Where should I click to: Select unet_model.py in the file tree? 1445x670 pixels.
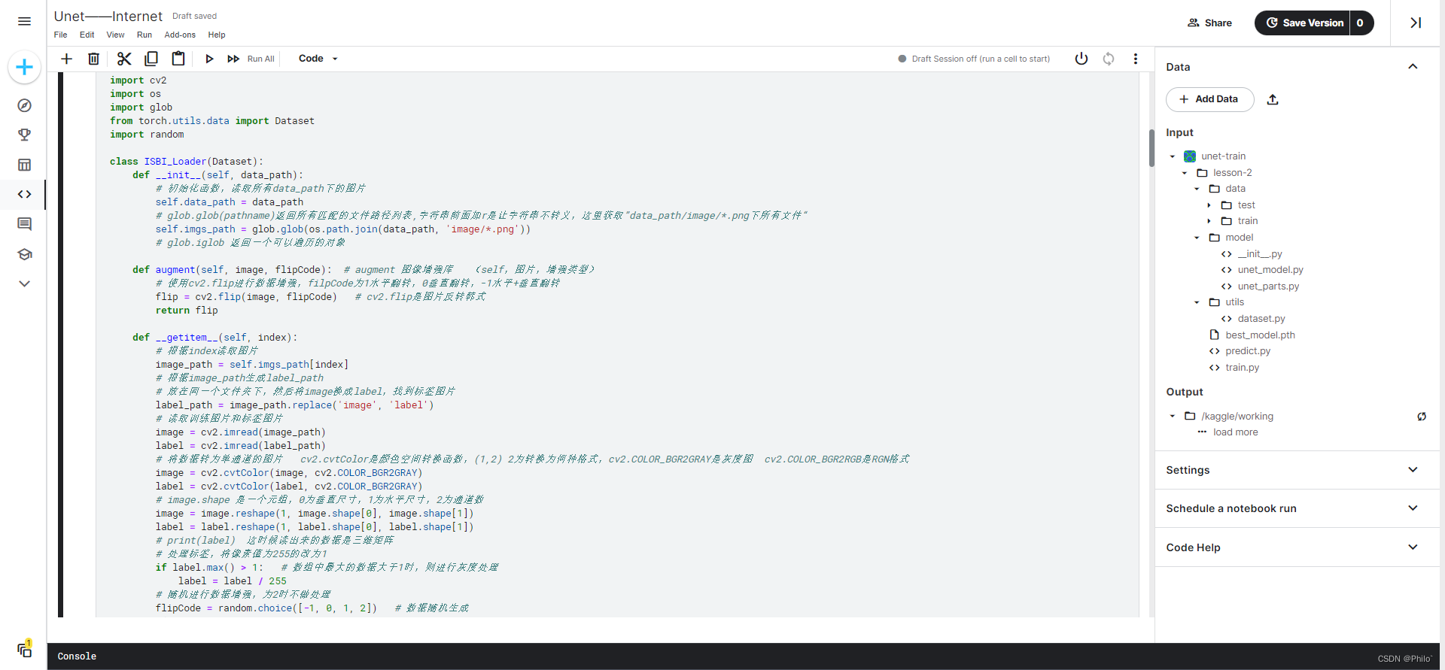click(x=1270, y=270)
